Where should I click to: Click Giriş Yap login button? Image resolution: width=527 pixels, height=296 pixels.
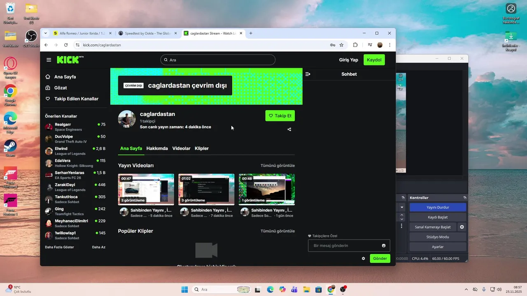(x=348, y=60)
